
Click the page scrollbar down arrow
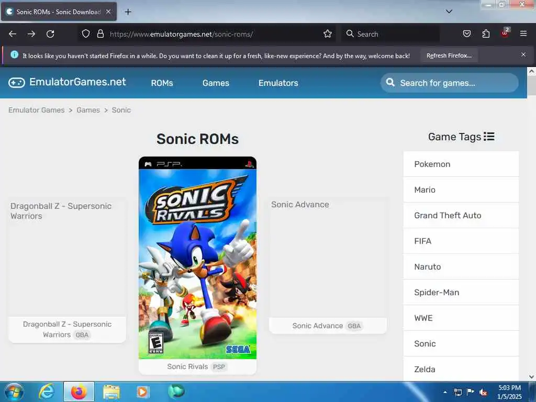[531, 377]
